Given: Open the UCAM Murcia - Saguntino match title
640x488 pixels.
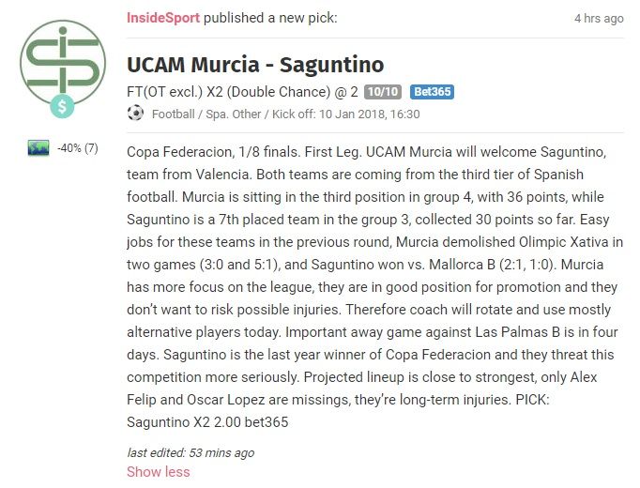Looking at the screenshot, I should pyautogui.click(x=255, y=65).
